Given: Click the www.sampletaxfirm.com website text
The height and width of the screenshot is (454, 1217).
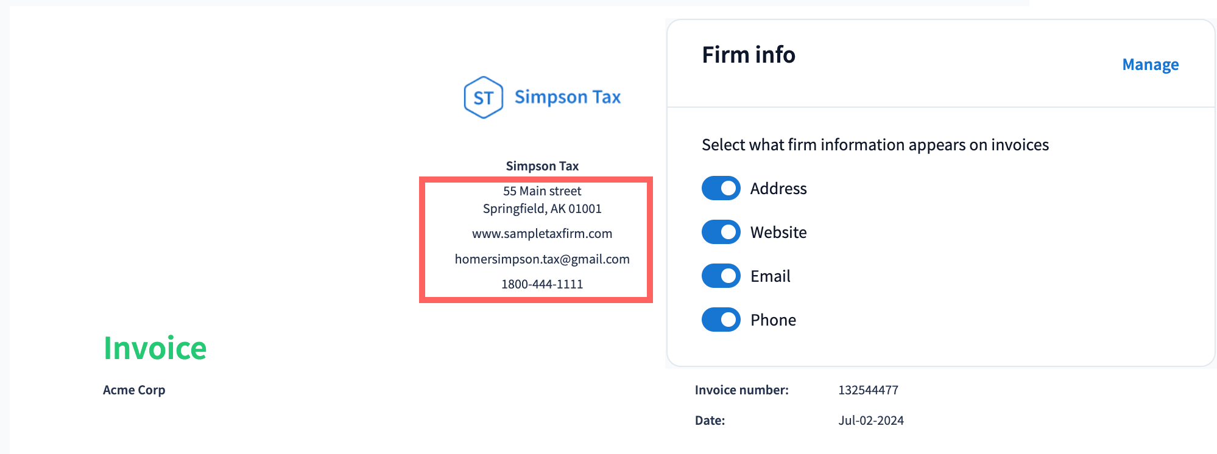Looking at the screenshot, I should click(542, 234).
